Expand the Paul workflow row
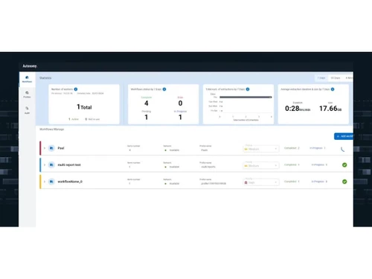372x279 pixels. [x=45, y=148]
